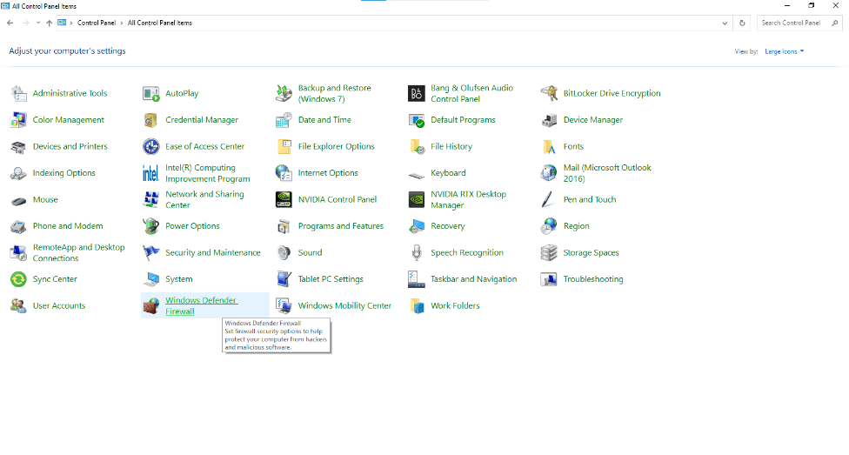This screenshot has width=849, height=455.
Task: Open Ease of Access Center icon
Action: tap(151, 146)
